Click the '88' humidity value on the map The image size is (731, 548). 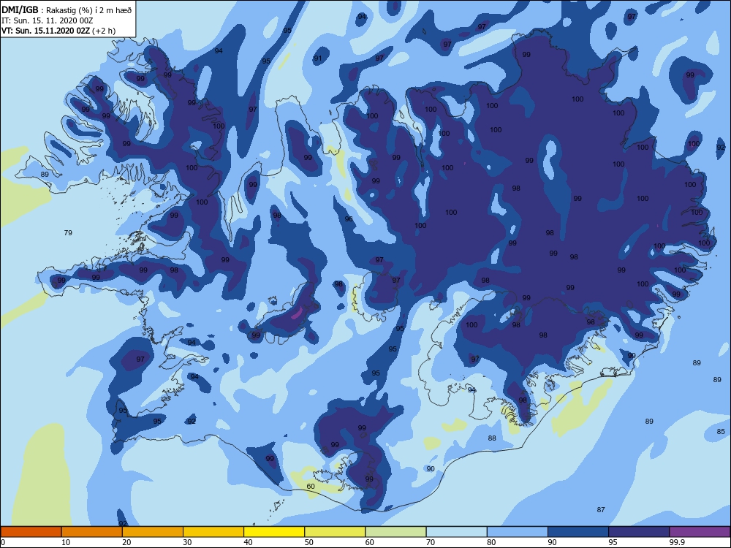pos(492,438)
